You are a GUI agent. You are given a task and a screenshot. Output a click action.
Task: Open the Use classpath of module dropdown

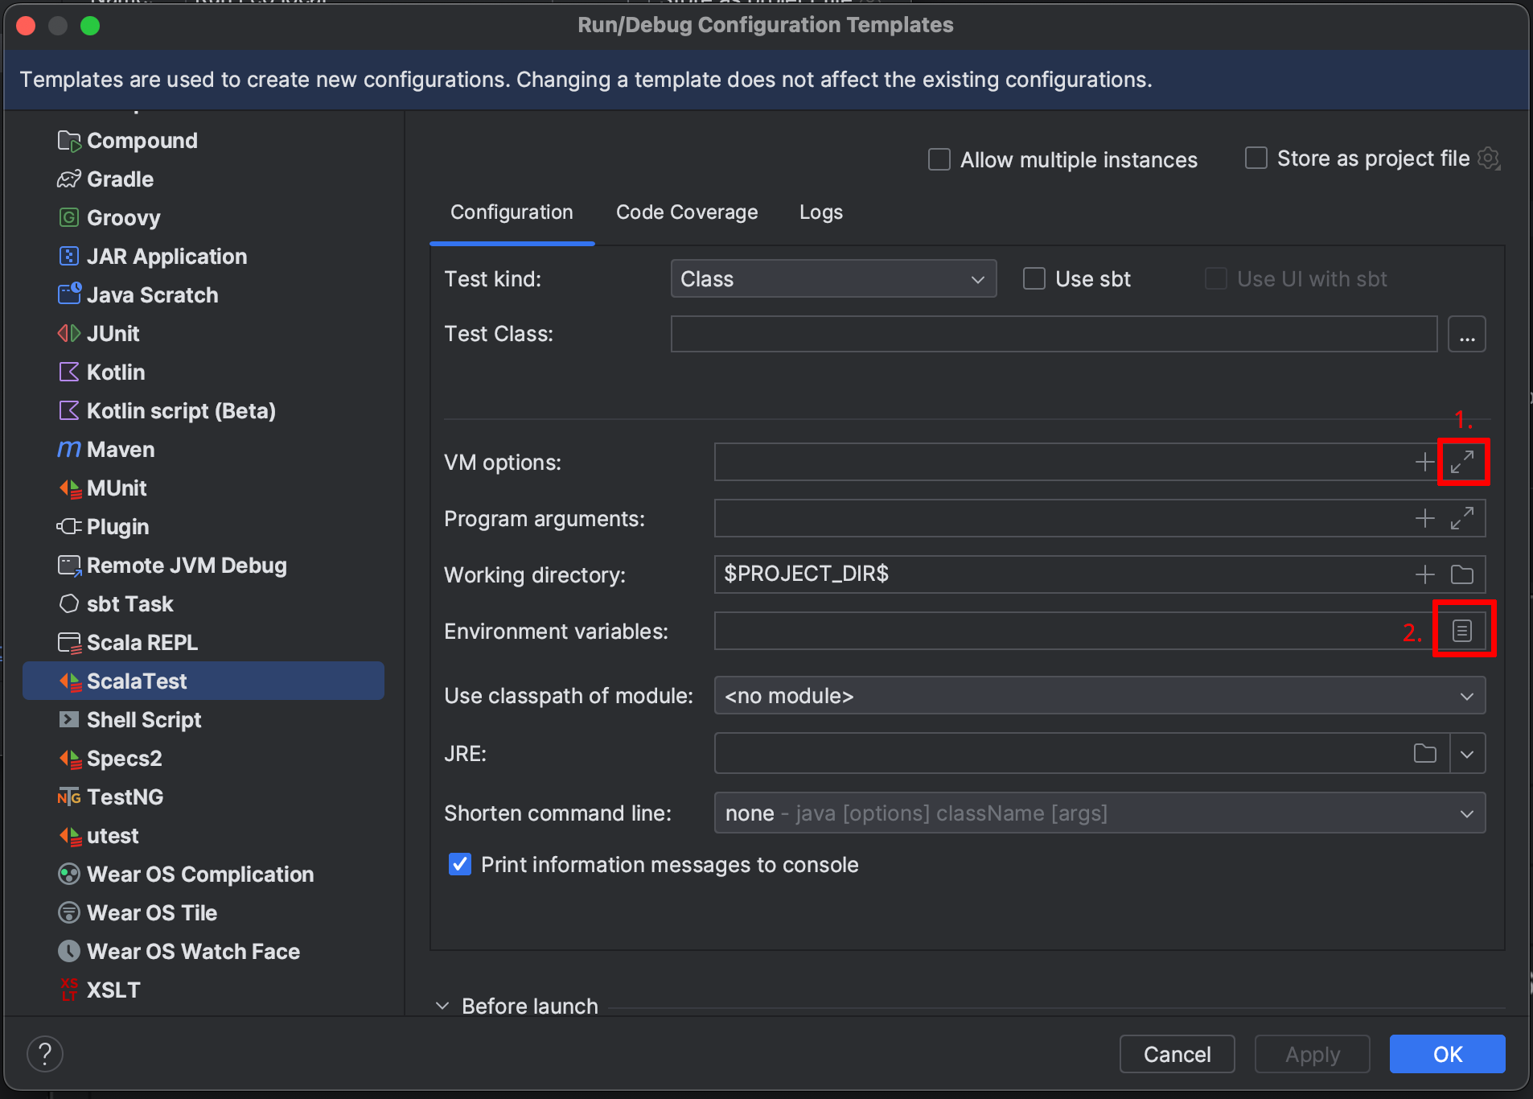[x=1099, y=696]
